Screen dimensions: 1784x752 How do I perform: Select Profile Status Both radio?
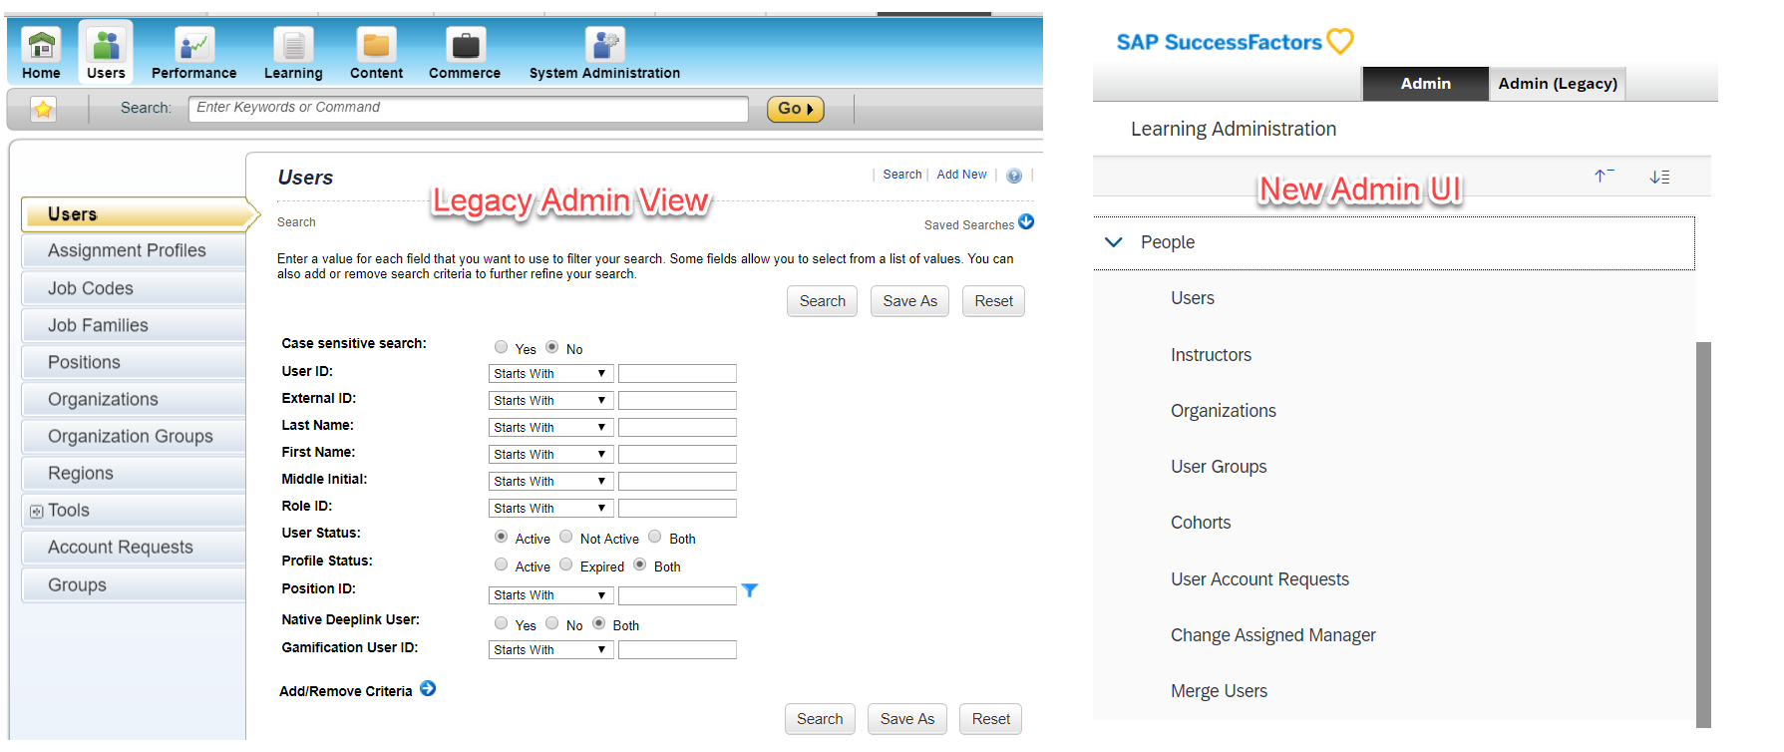pos(639,564)
